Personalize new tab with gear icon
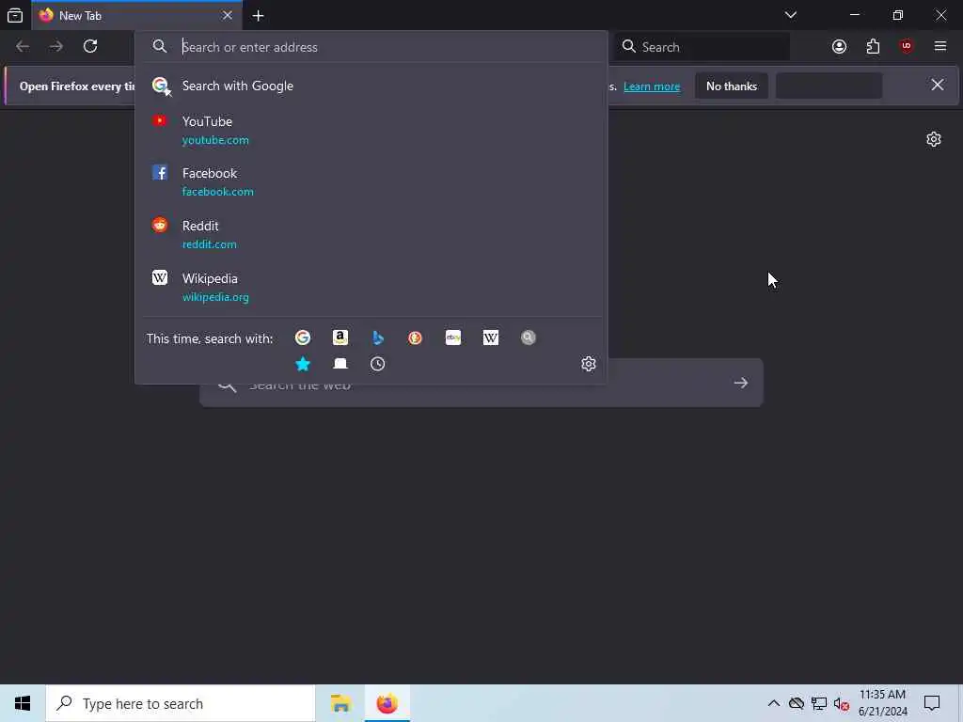This screenshot has height=722, width=963. [x=934, y=139]
